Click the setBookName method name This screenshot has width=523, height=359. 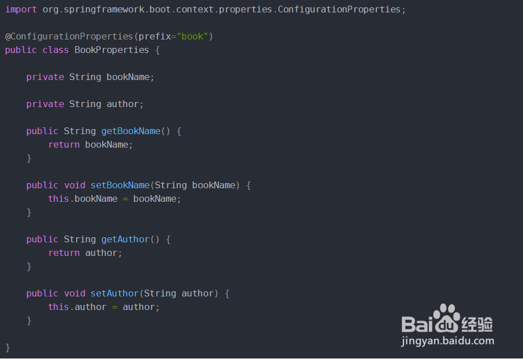(120, 185)
